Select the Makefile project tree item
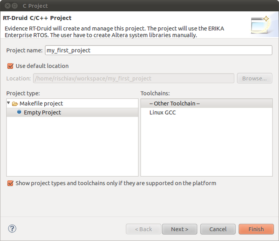This screenshot has height=241, width=279. 41,104
